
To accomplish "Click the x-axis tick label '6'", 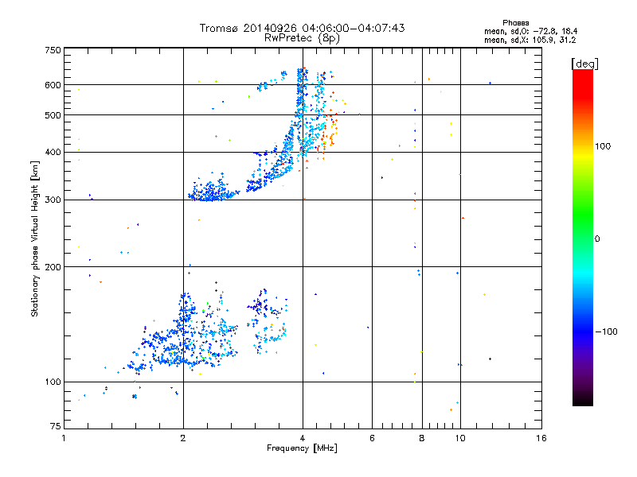I will (372, 438).
